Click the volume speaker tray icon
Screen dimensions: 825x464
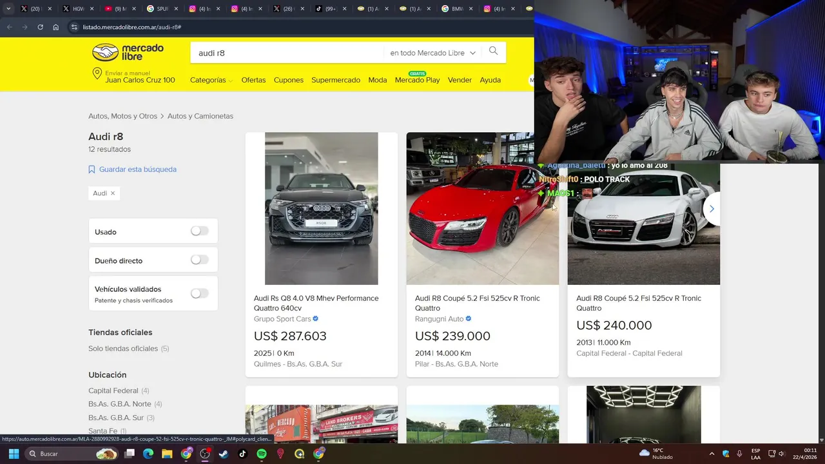(781, 454)
